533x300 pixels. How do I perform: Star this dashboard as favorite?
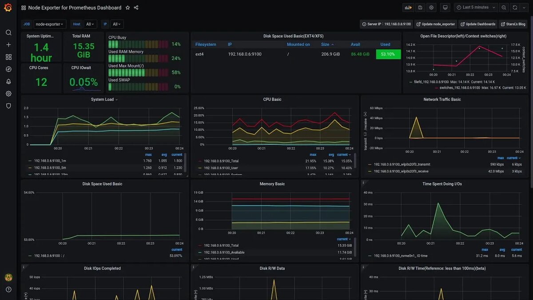128,8
